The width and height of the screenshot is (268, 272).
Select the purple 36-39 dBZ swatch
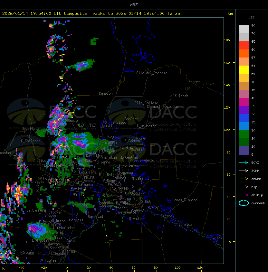pos(244,110)
